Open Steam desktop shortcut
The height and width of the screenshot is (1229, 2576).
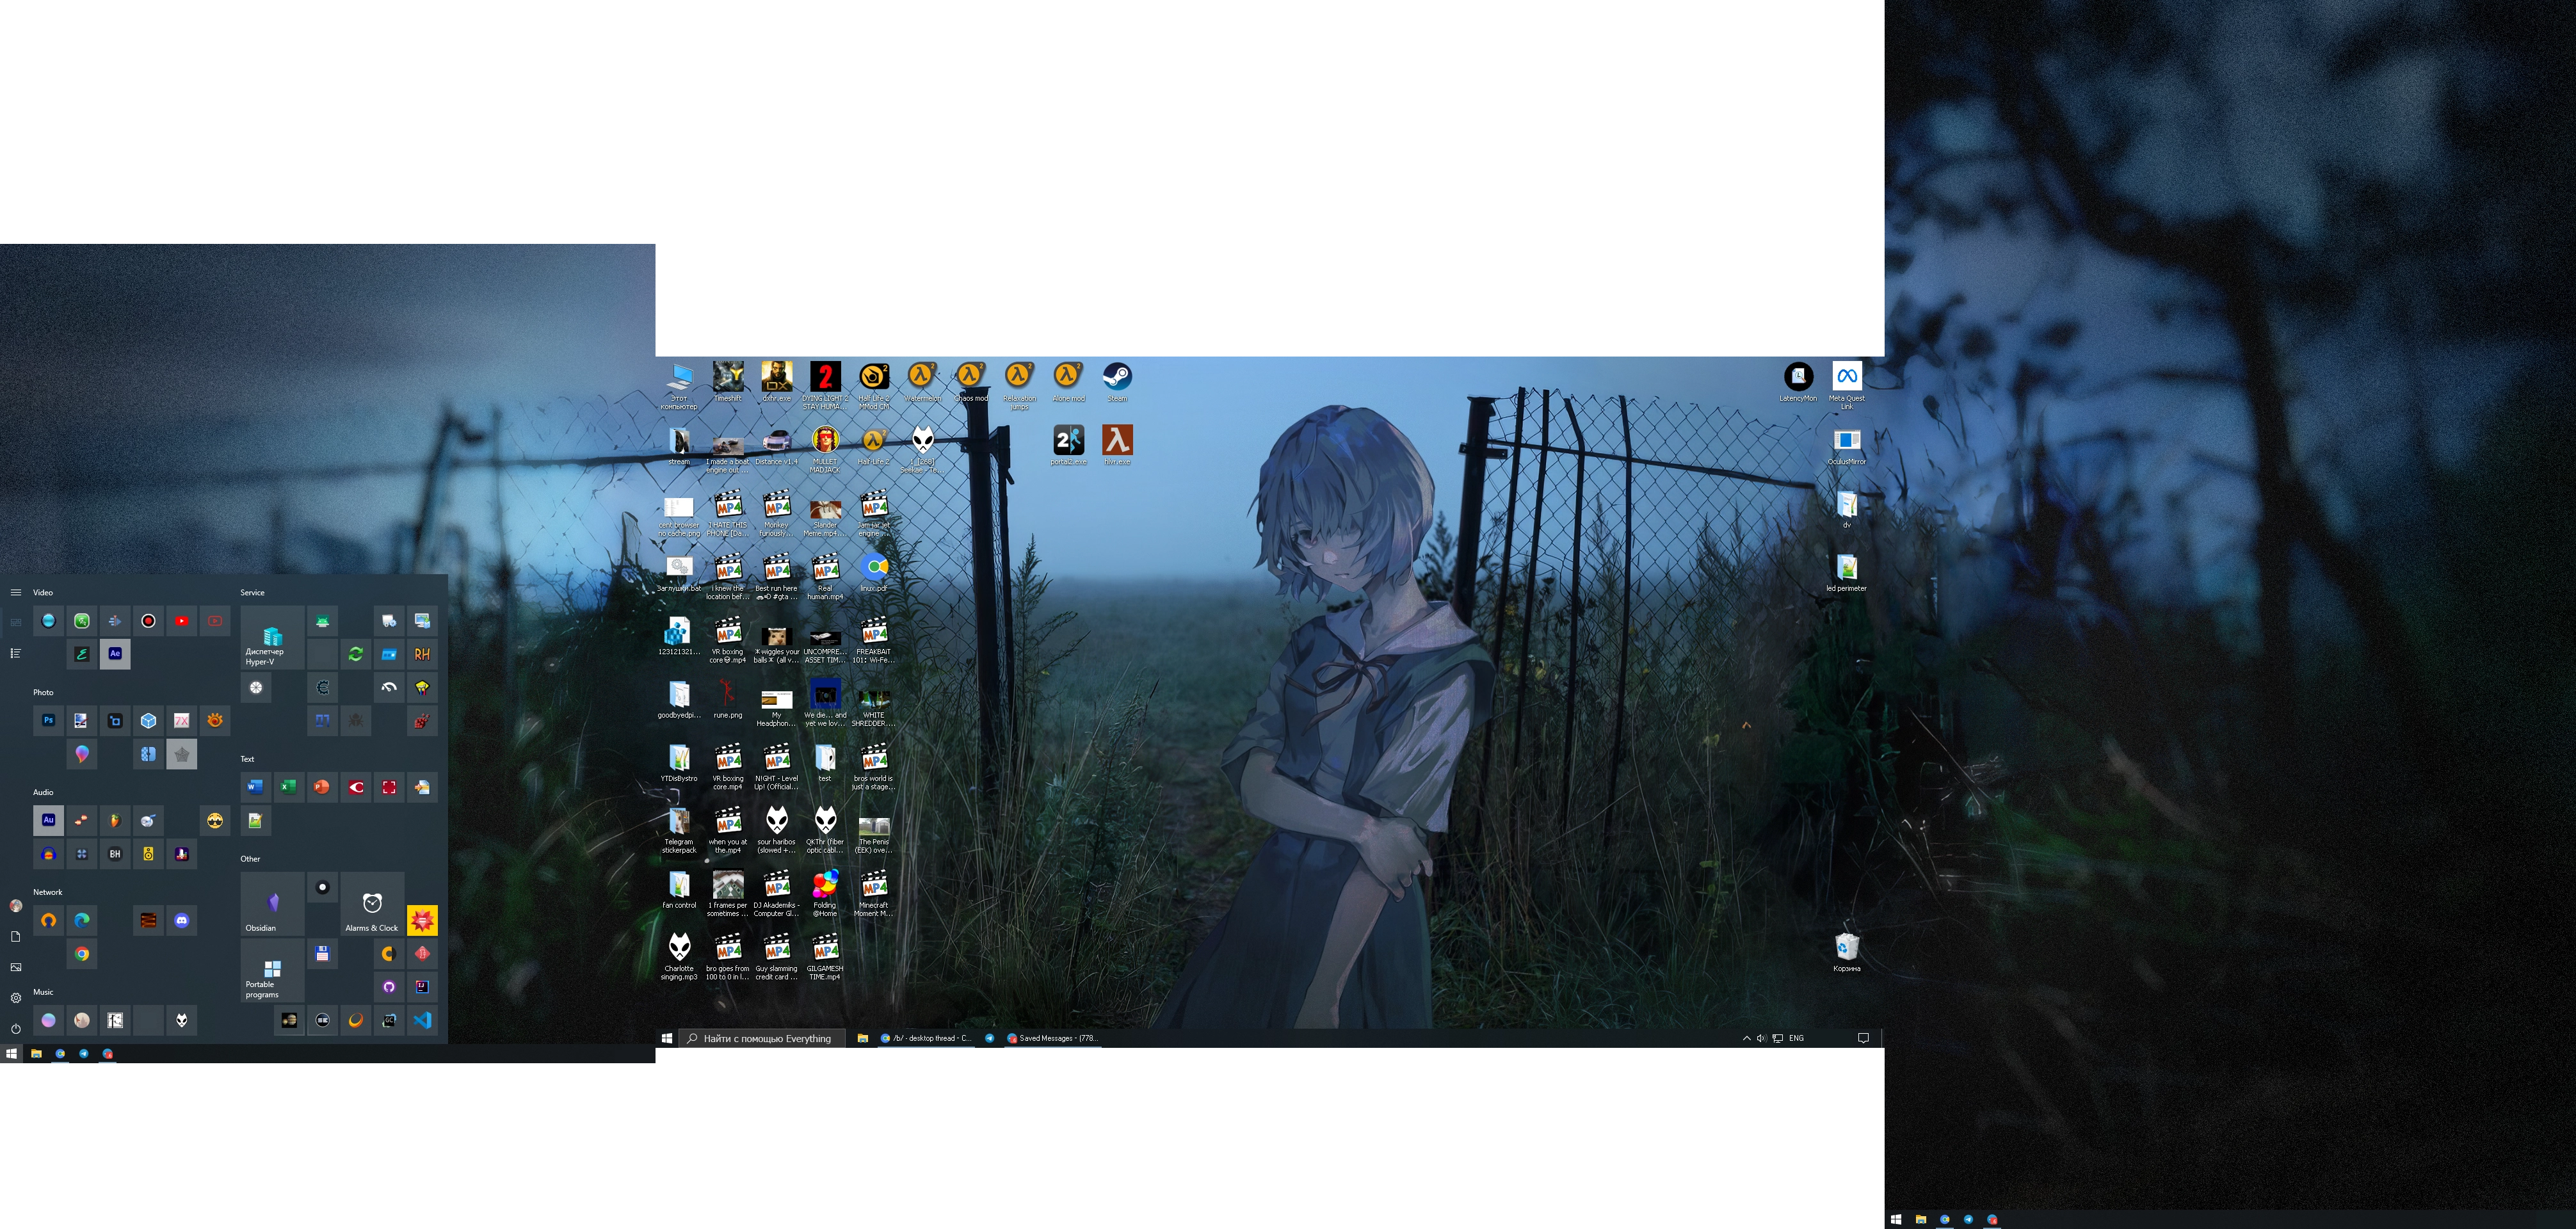[x=1117, y=382]
